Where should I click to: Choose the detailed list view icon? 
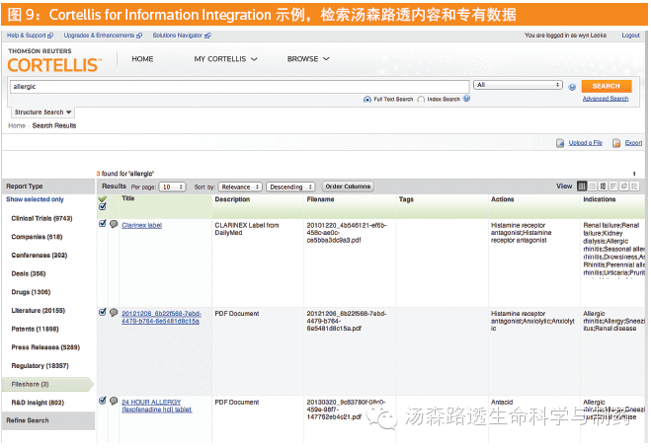pyautogui.click(x=603, y=187)
